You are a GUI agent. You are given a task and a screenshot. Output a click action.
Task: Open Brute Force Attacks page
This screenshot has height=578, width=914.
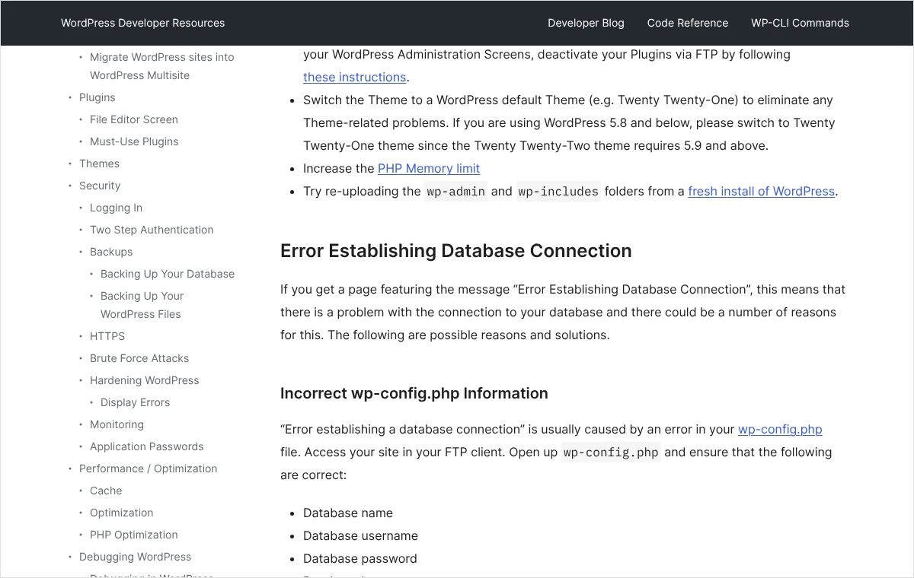pyautogui.click(x=139, y=358)
